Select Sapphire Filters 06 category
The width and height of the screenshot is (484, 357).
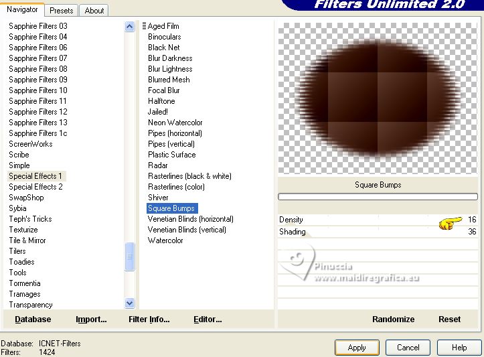(38, 48)
